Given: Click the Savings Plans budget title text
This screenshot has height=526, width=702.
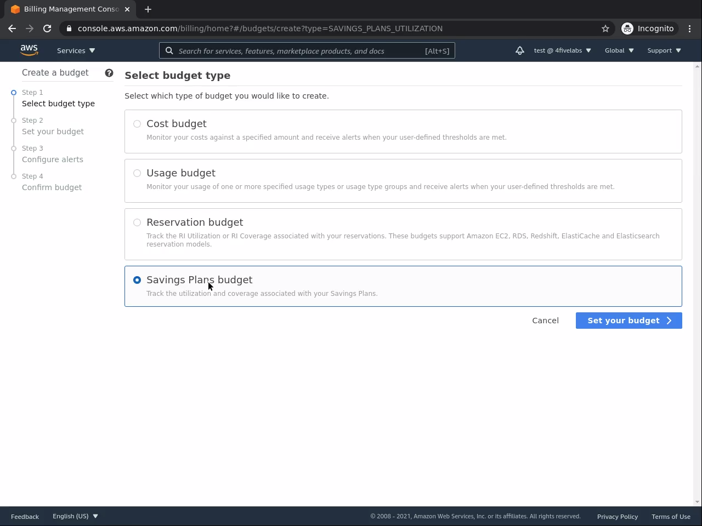Looking at the screenshot, I should point(200,280).
